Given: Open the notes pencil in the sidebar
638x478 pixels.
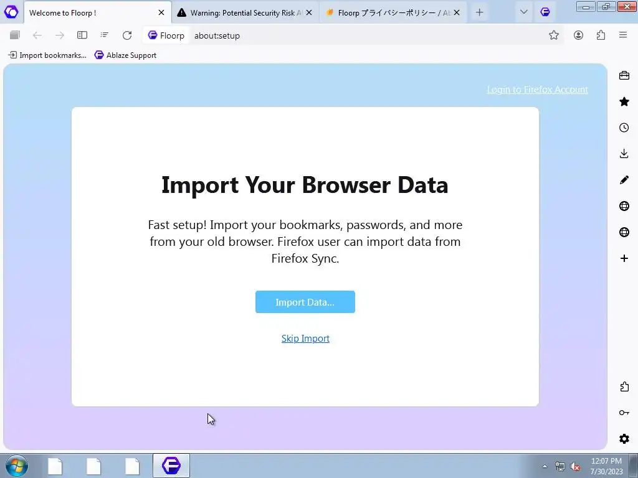Looking at the screenshot, I should (x=624, y=180).
